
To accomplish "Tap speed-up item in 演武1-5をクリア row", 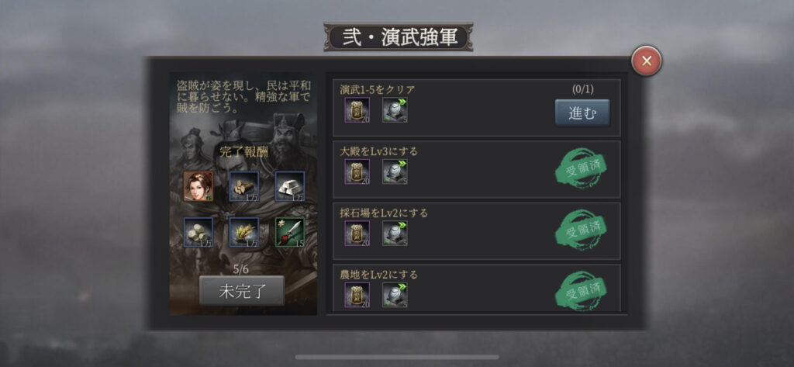I will (x=395, y=110).
